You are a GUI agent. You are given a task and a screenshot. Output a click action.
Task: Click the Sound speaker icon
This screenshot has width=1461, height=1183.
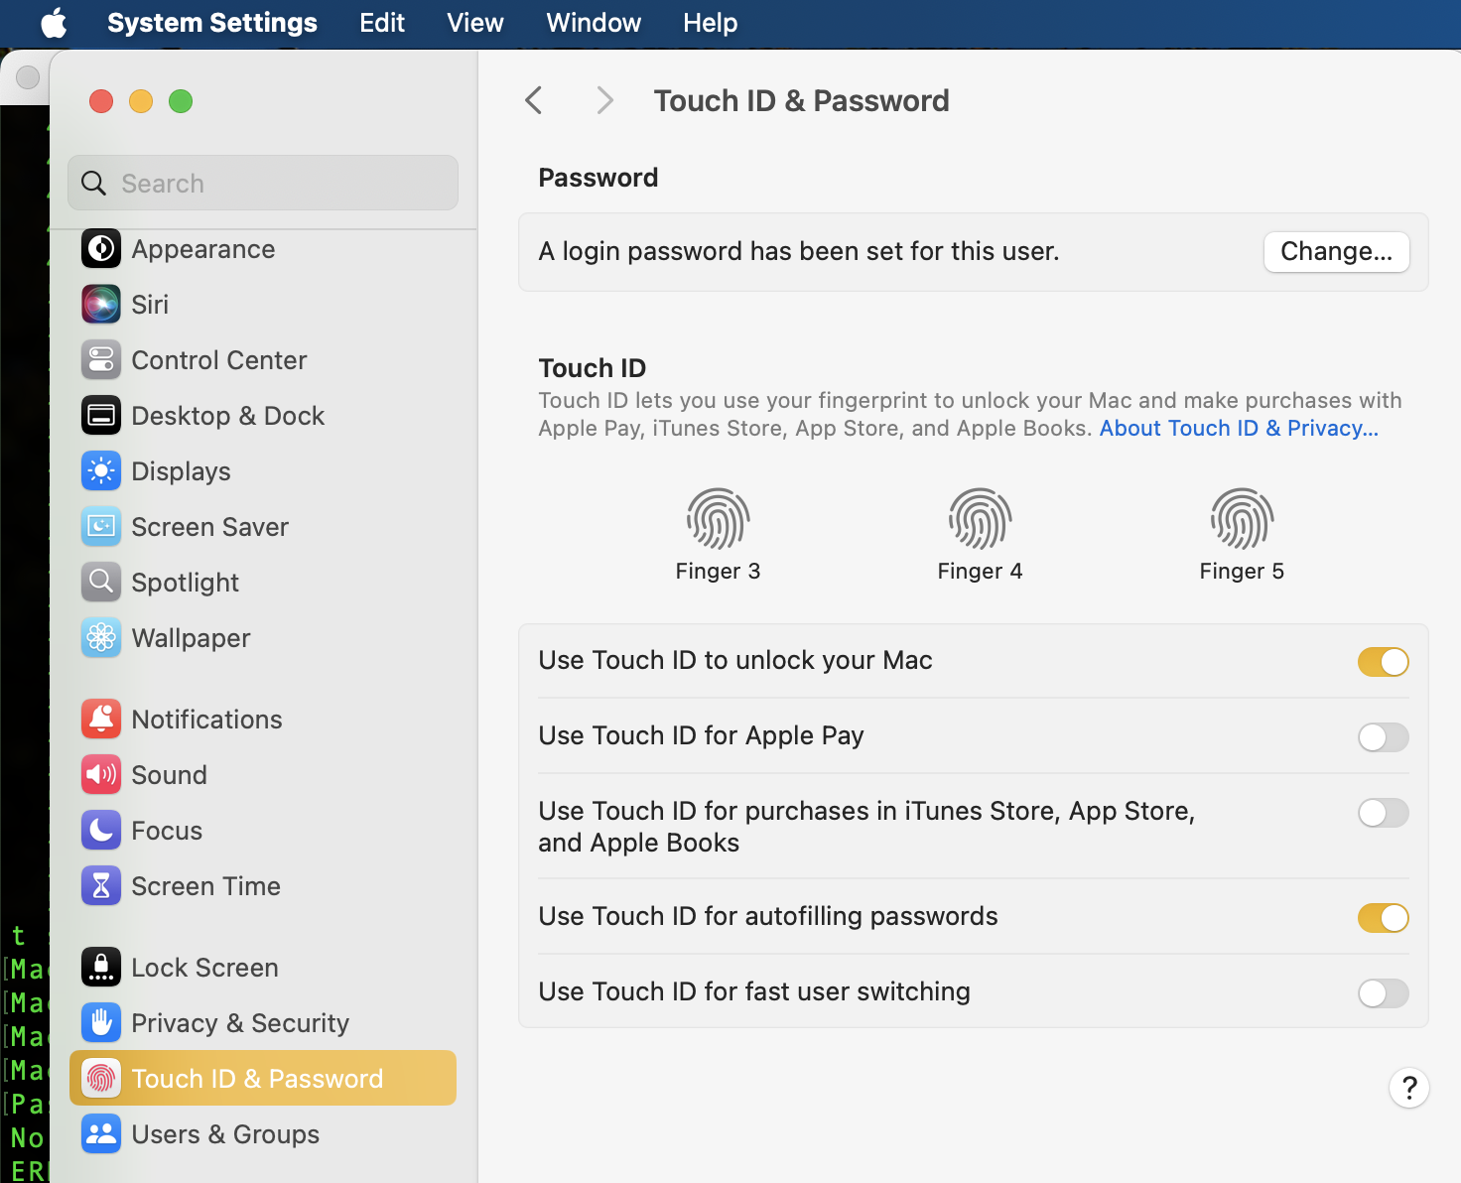[x=101, y=775]
